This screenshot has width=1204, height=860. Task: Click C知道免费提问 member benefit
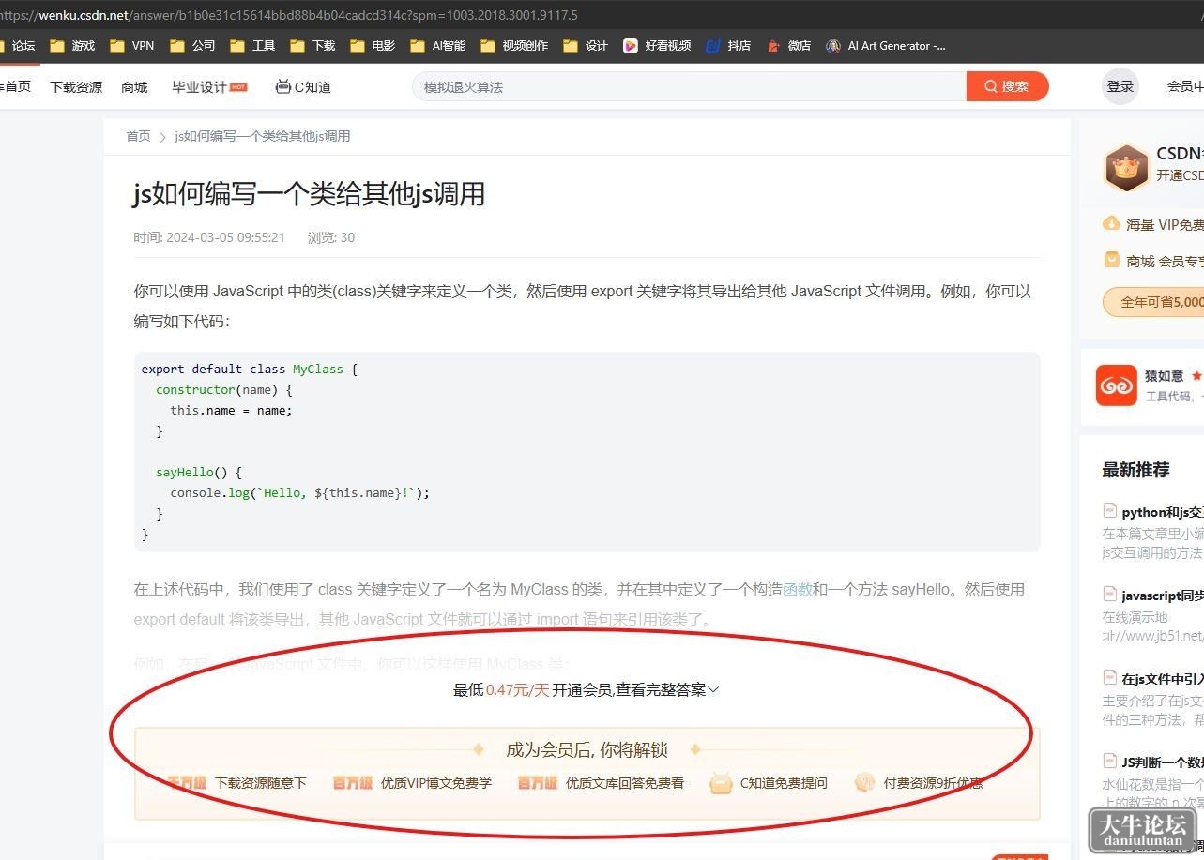pos(769,783)
